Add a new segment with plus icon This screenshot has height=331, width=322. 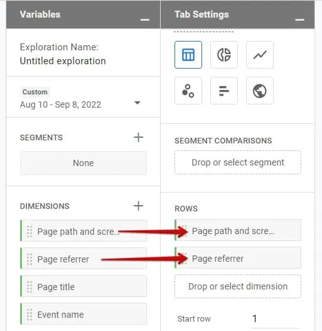(138, 137)
